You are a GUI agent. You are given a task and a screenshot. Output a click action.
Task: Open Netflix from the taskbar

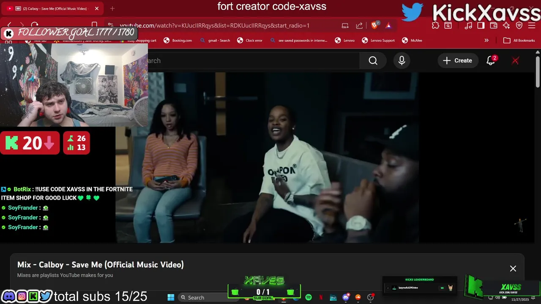pos(321,297)
